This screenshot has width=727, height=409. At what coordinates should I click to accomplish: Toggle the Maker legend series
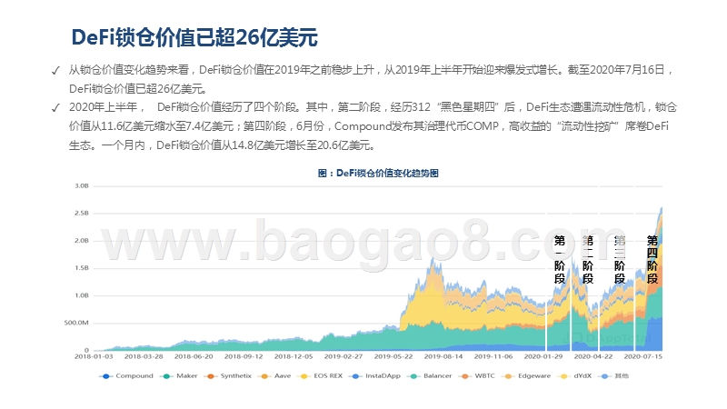pyautogui.click(x=178, y=376)
